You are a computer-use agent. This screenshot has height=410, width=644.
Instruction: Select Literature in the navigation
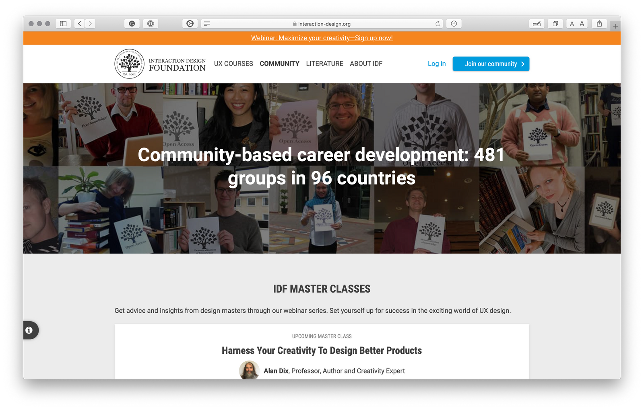[324, 64]
